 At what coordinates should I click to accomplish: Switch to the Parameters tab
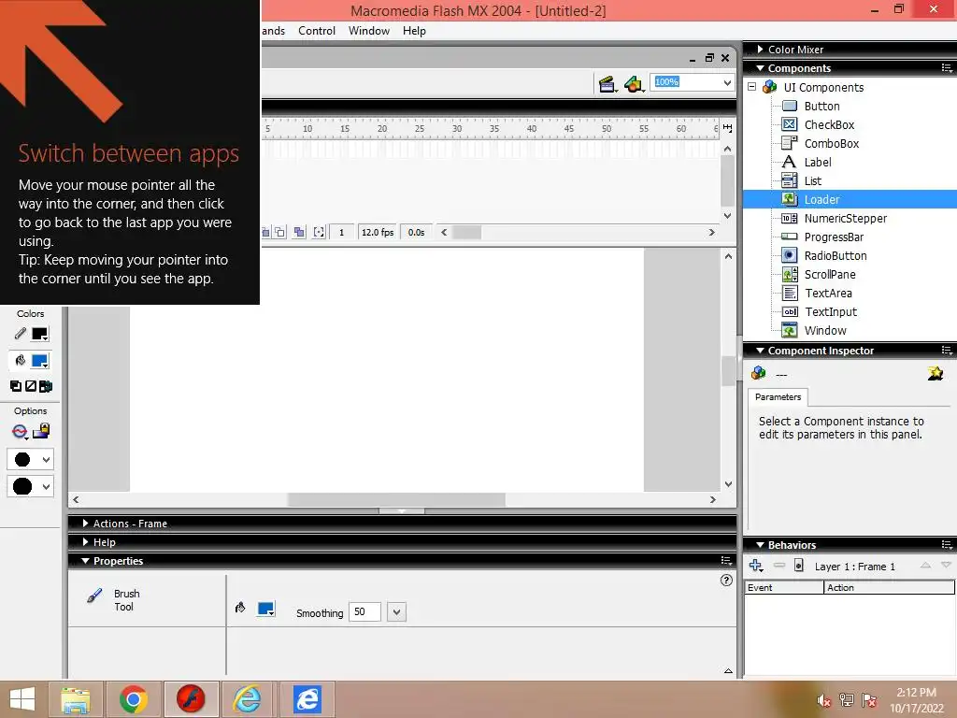(x=778, y=396)
